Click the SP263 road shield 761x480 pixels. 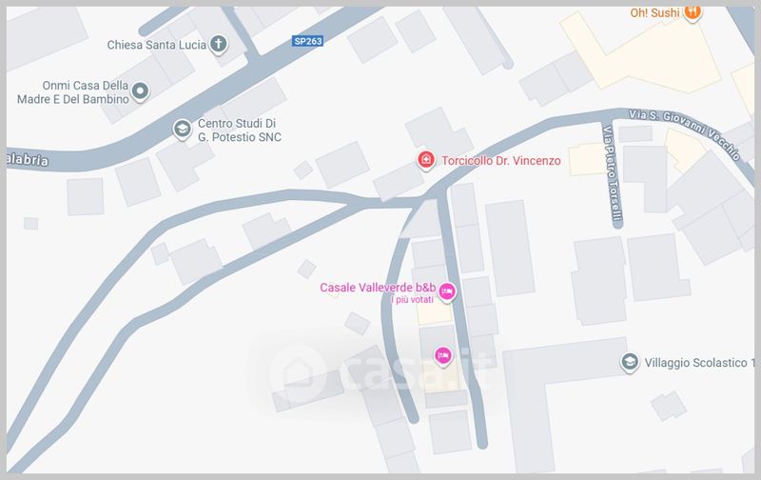click(x=307, y=41)
